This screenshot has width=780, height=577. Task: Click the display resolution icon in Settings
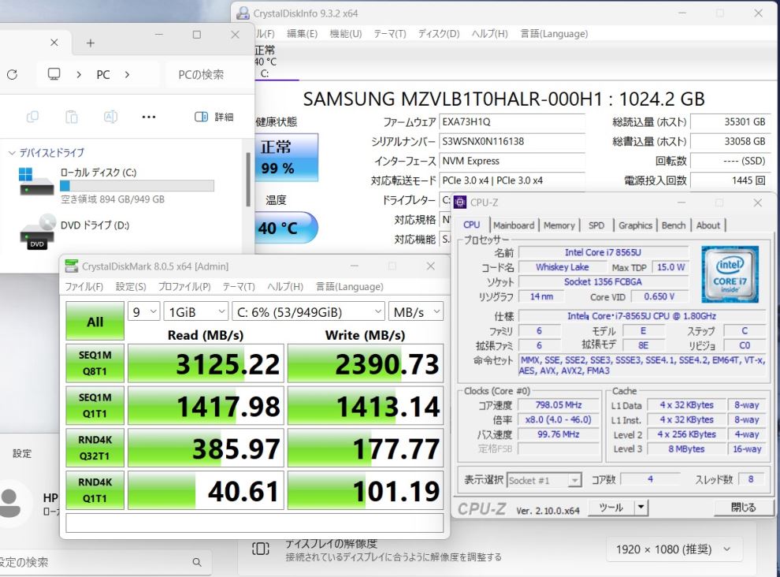coord(261,549)
